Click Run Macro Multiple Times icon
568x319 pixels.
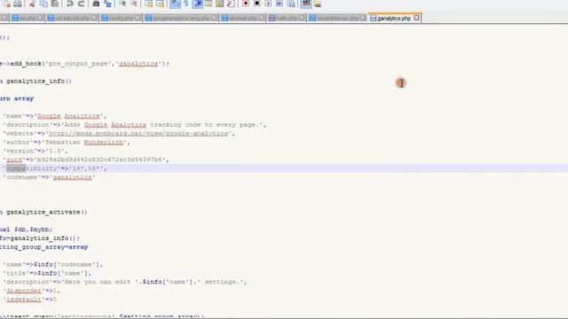click(280, 4)
